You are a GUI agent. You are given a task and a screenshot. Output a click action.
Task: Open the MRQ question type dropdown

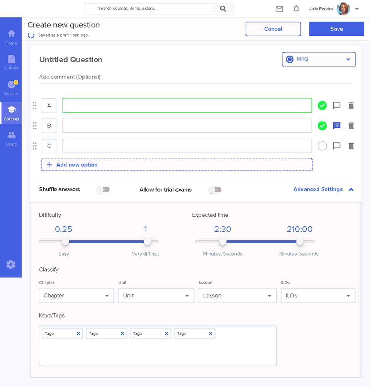click(319, 59)
